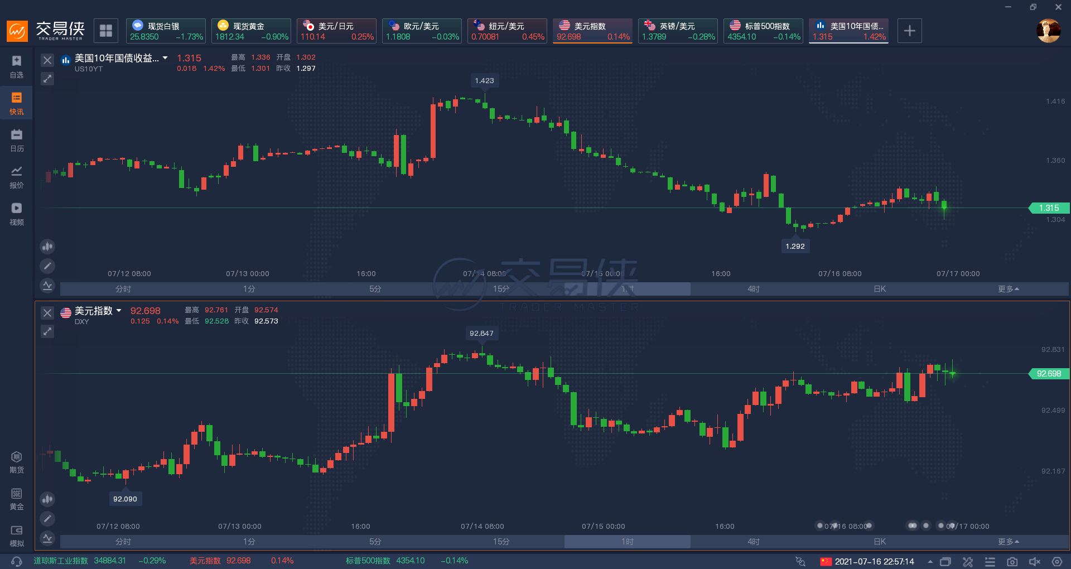Viewport: 1071px width, 569px height.
Task: Open the settings target icon in status bar
Action: pyautogui.click(x=1057, y=561)
